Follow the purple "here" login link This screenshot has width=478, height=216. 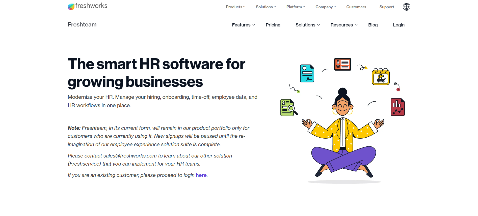(x=201, y=175)
